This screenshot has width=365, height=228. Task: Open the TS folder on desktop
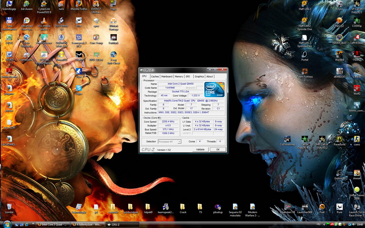200,208
